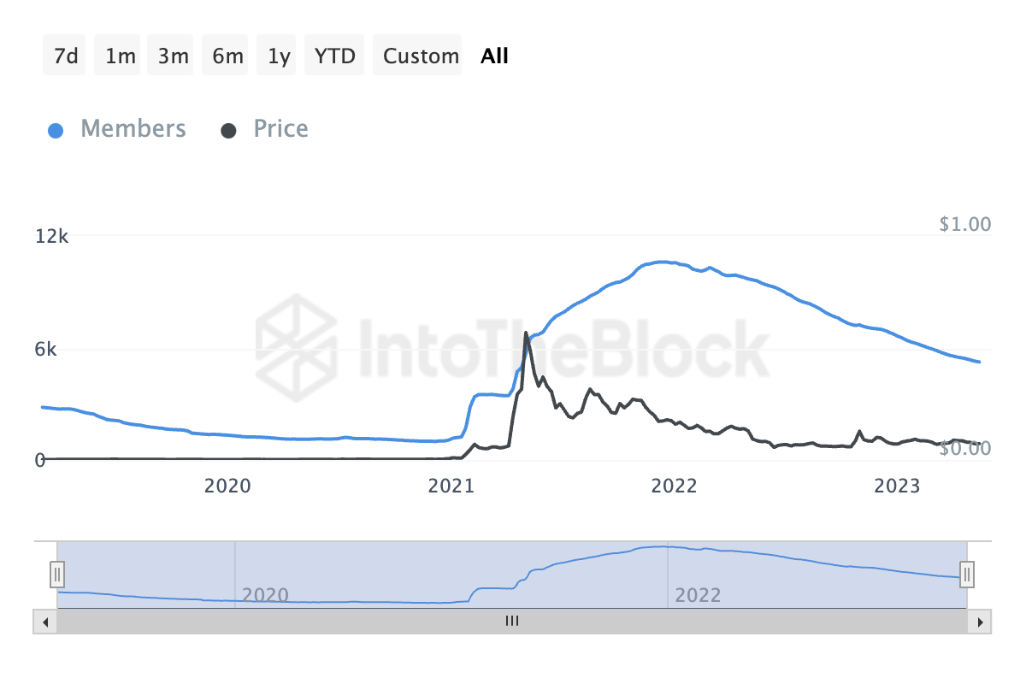Select the YTD range option

tap(334, 56)
